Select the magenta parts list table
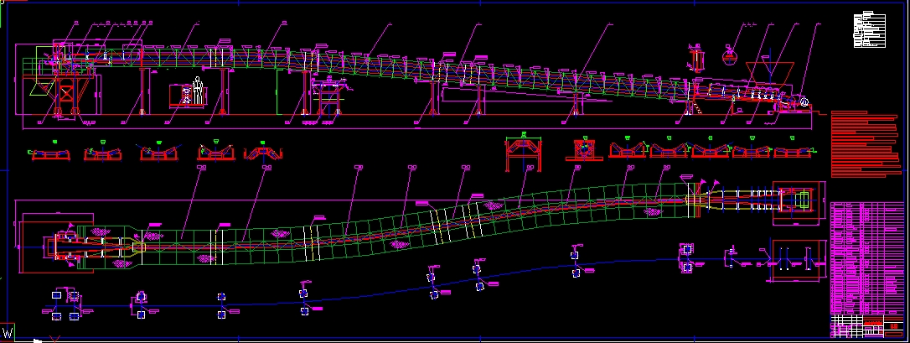This screenshot has height=343, width=910. (x=867, y=258)
